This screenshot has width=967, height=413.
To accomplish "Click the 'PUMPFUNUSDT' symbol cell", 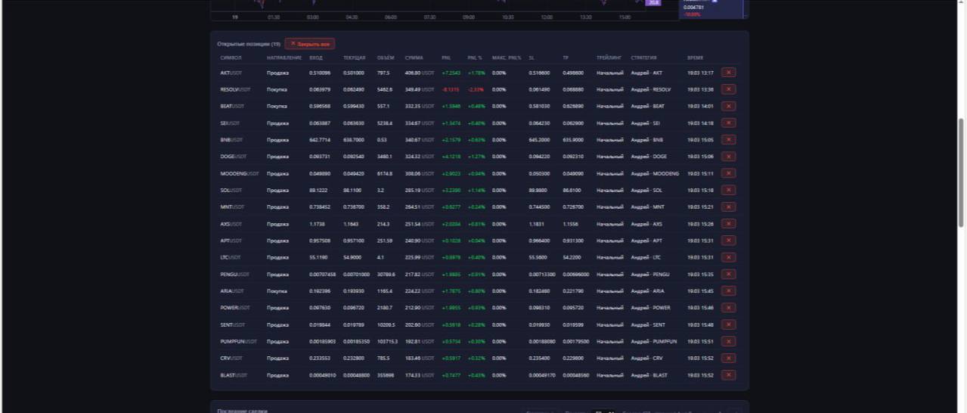I will click(x=238, y=341).
